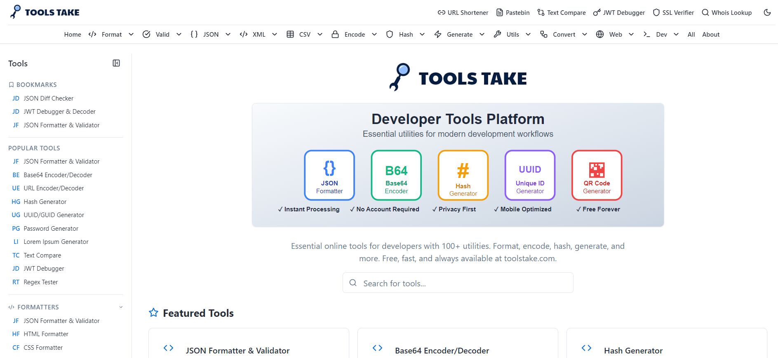Open CSS Formatter sidebar link
Image resolution: width=778 pixels, height=358 pixels.
tap(43, 348)
